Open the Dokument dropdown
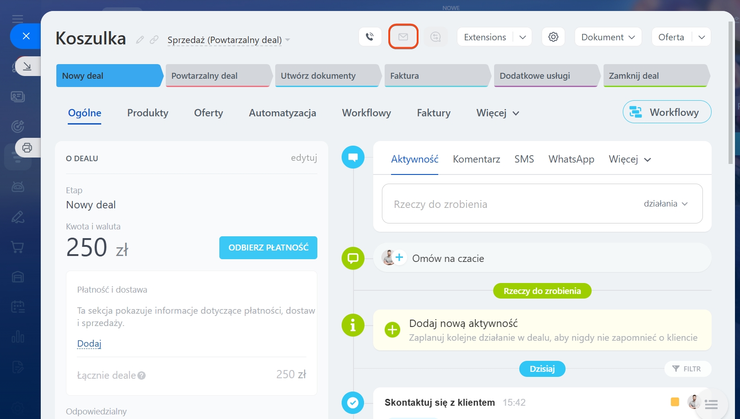 (x=608, y=37)
